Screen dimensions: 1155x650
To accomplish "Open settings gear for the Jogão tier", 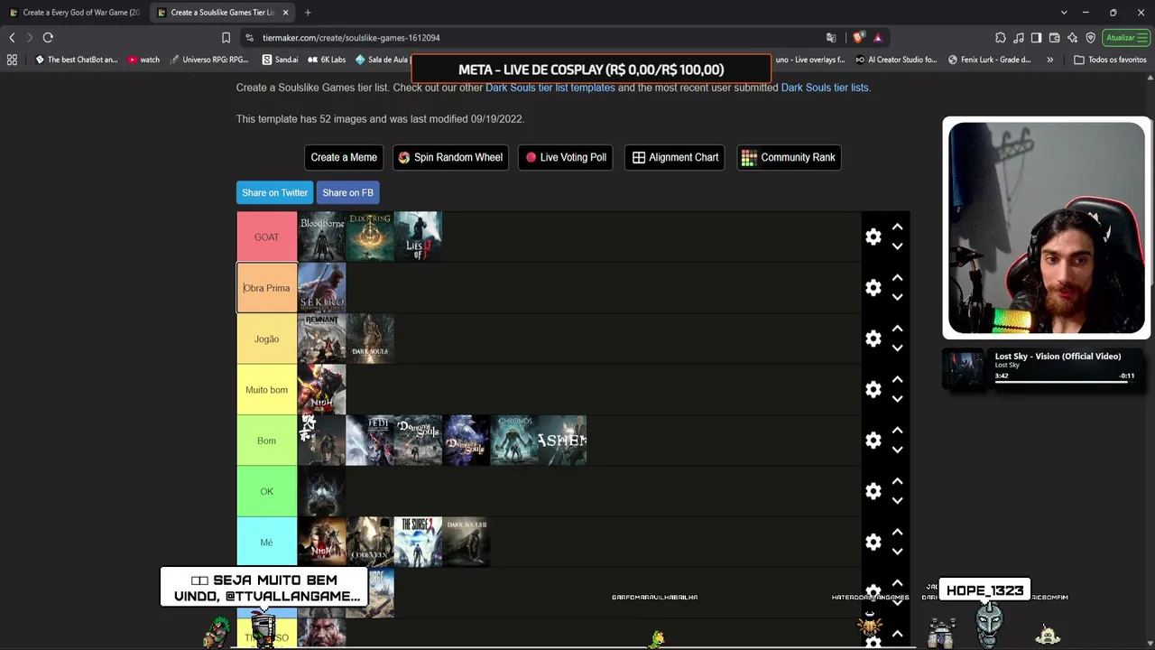I will coord(873,339).
